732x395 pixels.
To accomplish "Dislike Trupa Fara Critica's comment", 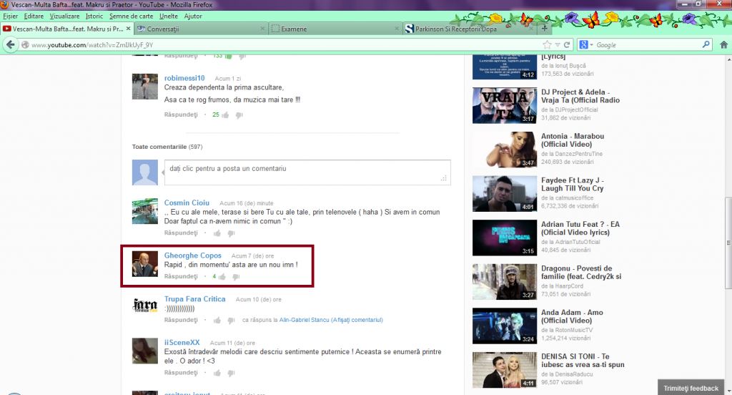I will (231, 320).
